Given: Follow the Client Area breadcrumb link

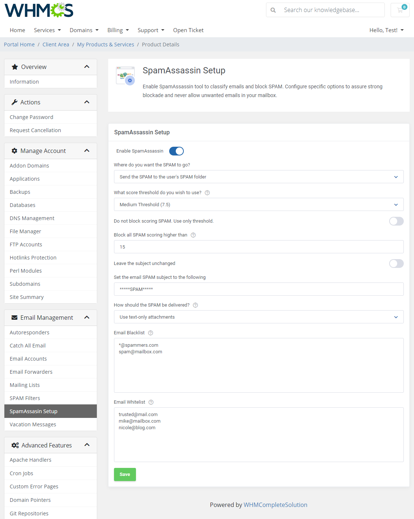Looking at the screenshot, I should (56, 45).
